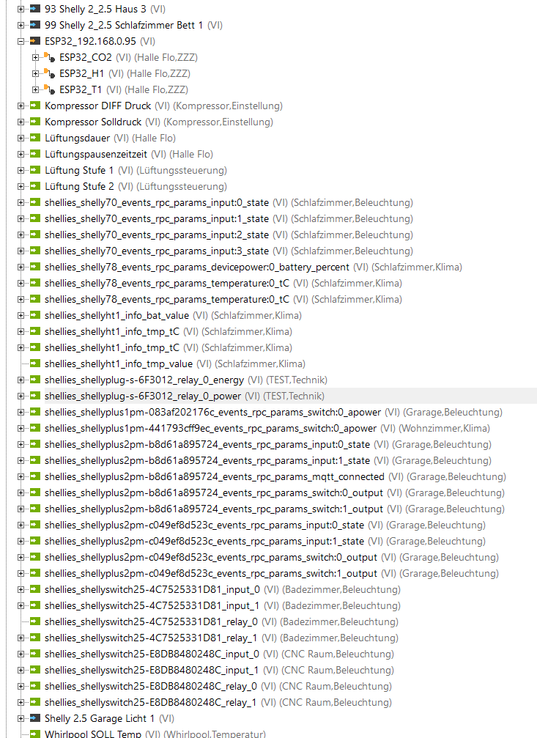
Task: Click the orange icon beside ESP32_192.168.0.95
Action: tap(35, 41)
